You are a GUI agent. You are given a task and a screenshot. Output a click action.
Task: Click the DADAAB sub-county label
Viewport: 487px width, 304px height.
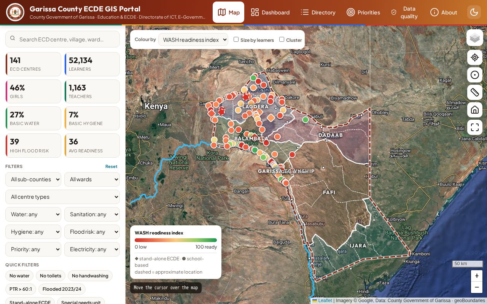(331, 135)
